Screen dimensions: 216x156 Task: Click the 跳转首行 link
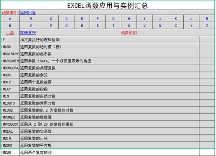click(x=28, y=33)
